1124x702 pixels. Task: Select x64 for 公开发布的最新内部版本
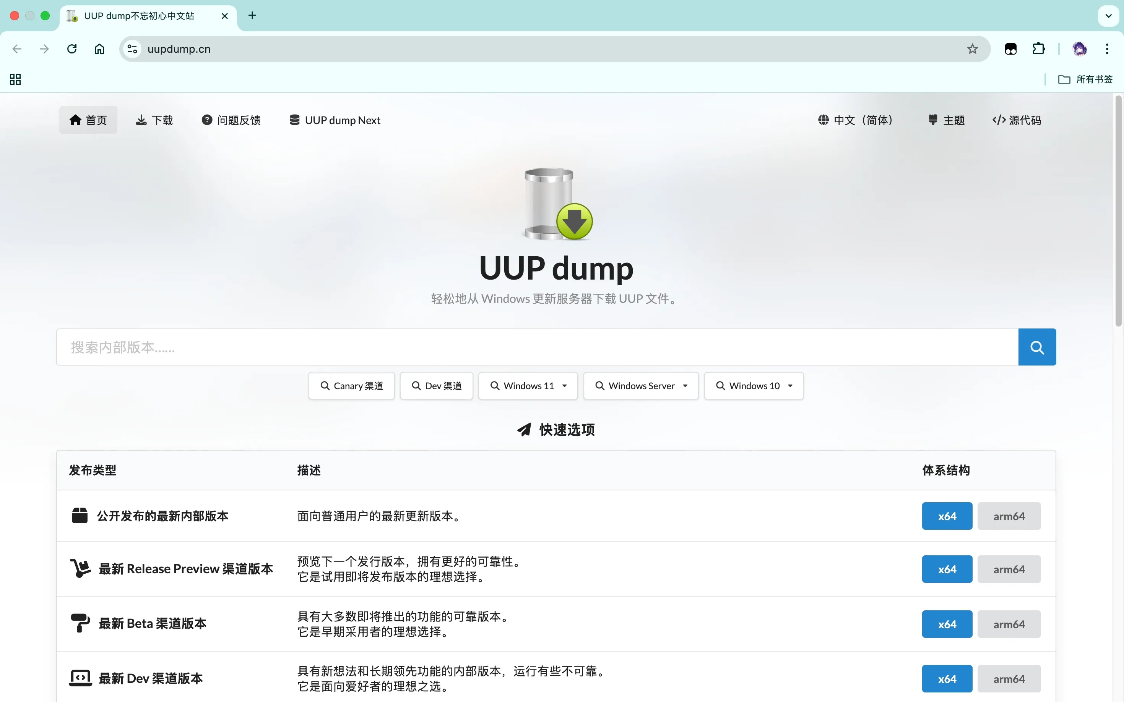click(x=947, y=516)
